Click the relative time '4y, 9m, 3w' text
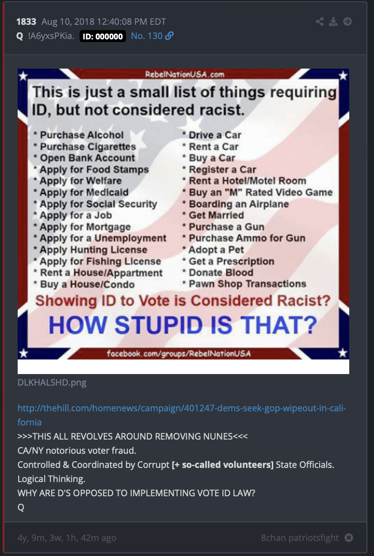 pos(67,538)
